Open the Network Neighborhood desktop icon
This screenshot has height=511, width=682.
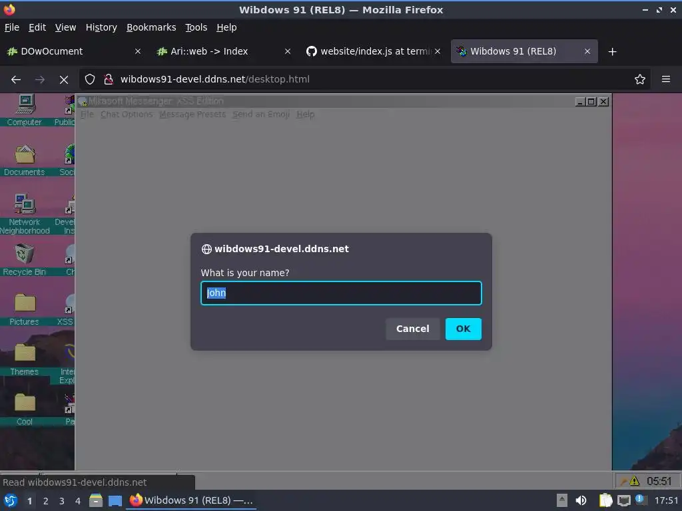25,214
